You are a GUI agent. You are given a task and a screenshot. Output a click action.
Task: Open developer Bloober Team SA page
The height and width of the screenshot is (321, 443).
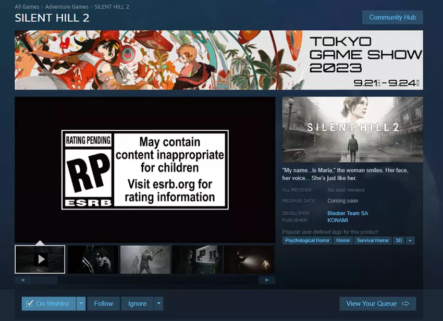pyautogui.click(x=347, y=213)
